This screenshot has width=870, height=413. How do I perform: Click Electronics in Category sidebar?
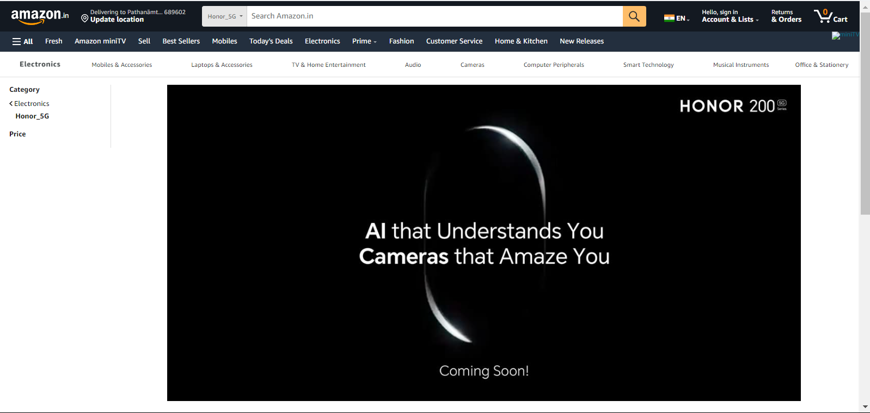pos(32,103)
